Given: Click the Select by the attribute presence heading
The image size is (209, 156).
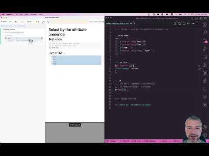Looking at the screenshot, I should [x=67, y=32].
